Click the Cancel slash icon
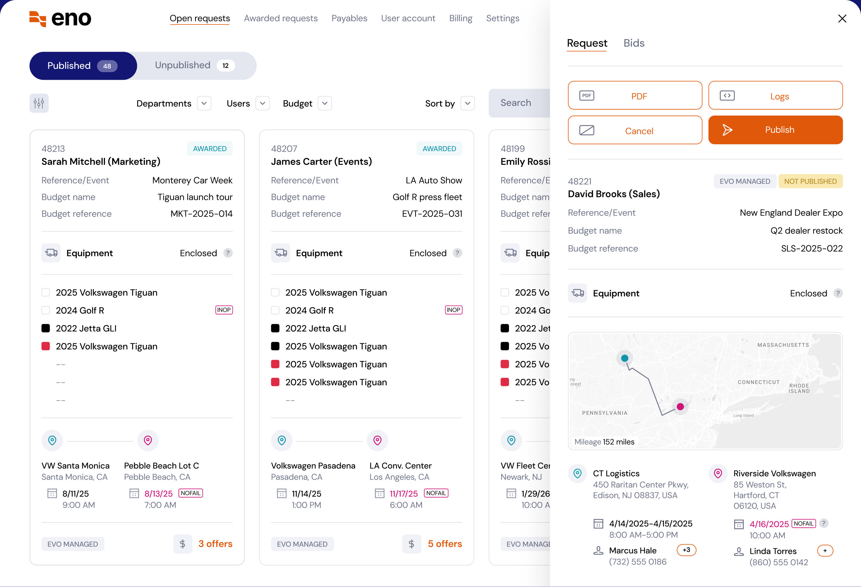Image resolution: width=861 pixels, height=587 pixels. tap(586, 130)
